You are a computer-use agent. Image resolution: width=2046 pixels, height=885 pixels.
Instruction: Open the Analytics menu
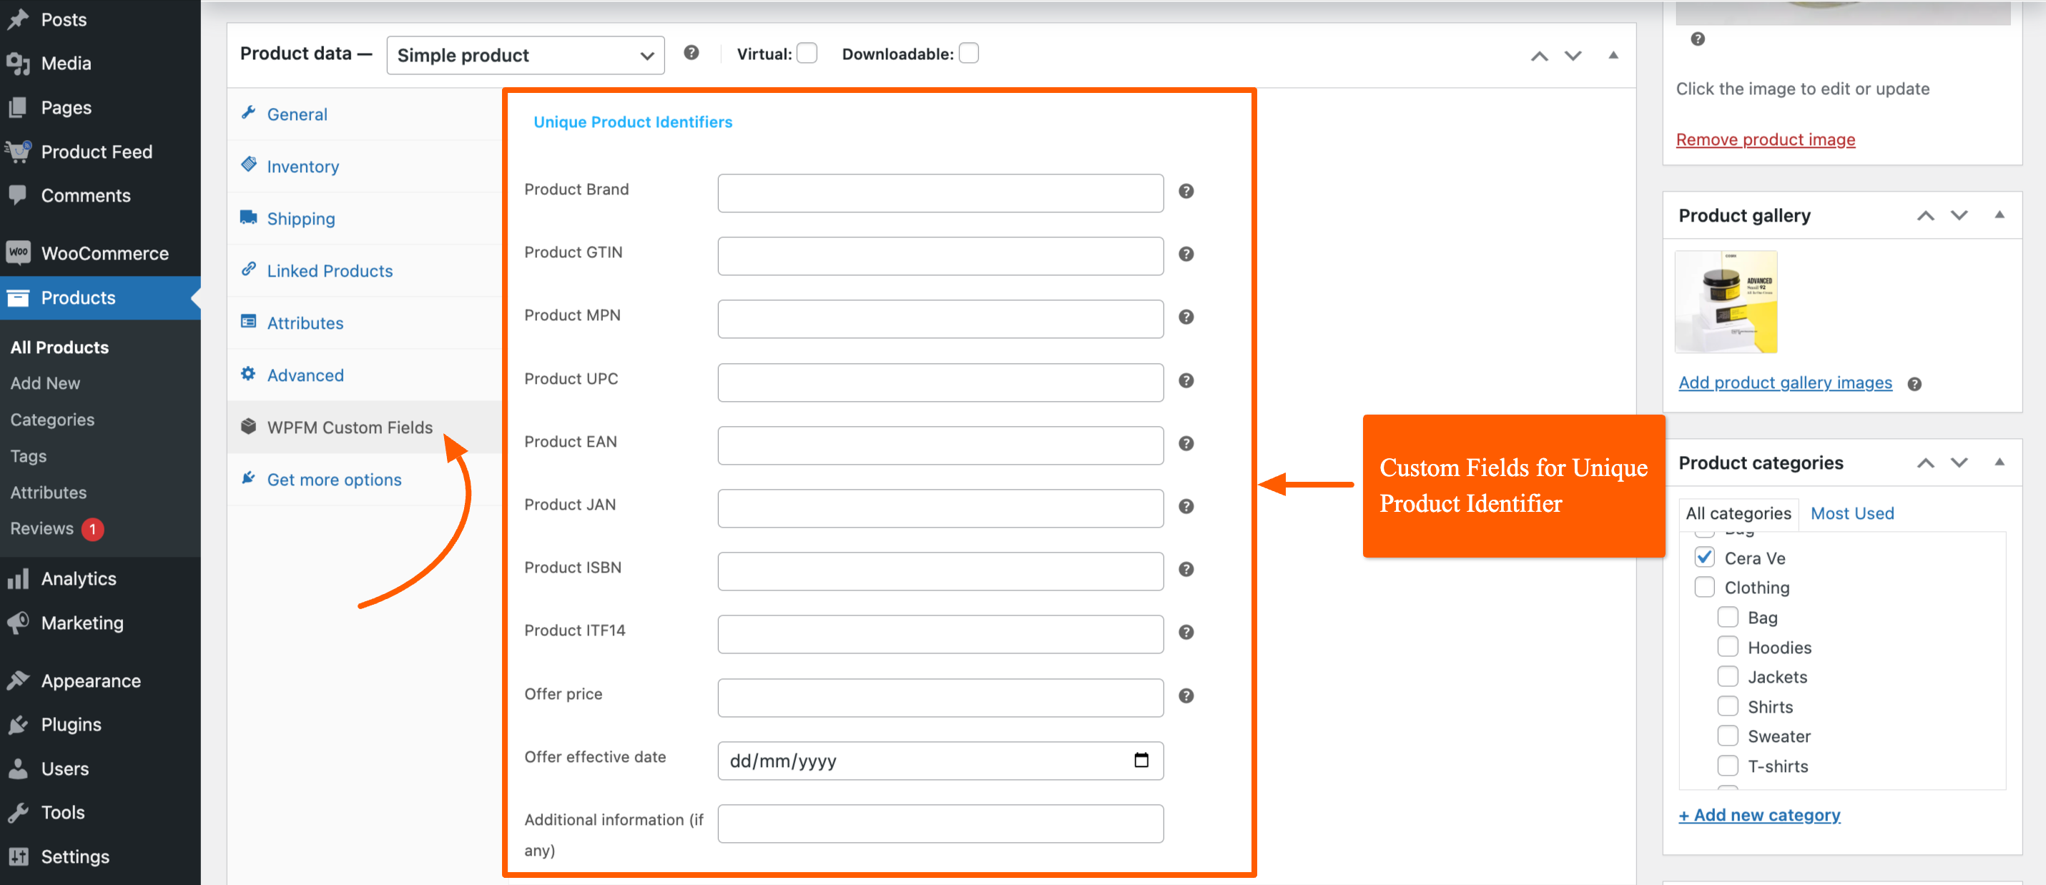click(x=100, y=578)
